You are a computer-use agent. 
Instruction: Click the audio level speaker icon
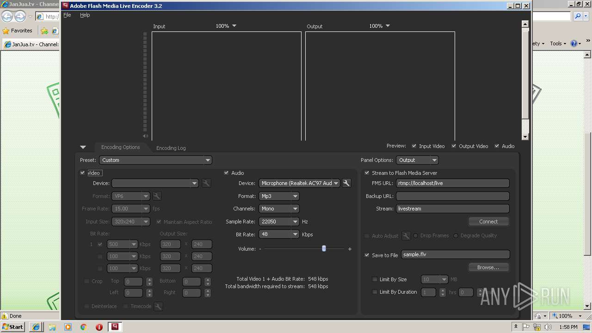(145, 136)
